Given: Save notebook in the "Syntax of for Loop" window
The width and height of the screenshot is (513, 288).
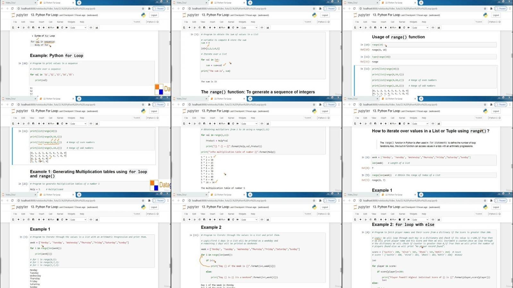Looking at the screenshot, I should click(x=13, y=28).
